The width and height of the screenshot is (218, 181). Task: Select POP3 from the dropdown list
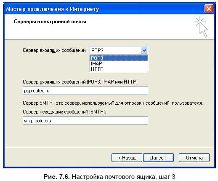119,58
